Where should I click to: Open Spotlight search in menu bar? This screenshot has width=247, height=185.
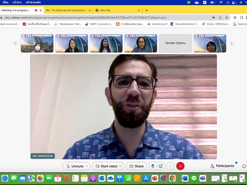[228, 2]
